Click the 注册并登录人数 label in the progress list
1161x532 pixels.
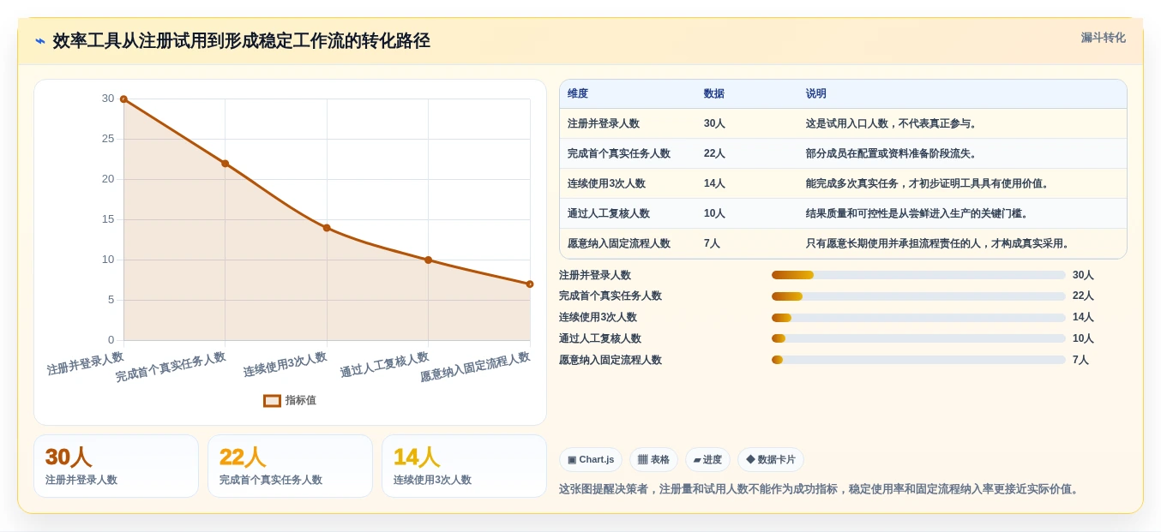click(595, 275)
